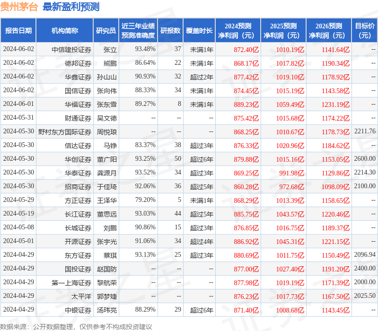Click target price 2600.00
This screenshot has height=331, width=378.
tap(365, 158)
